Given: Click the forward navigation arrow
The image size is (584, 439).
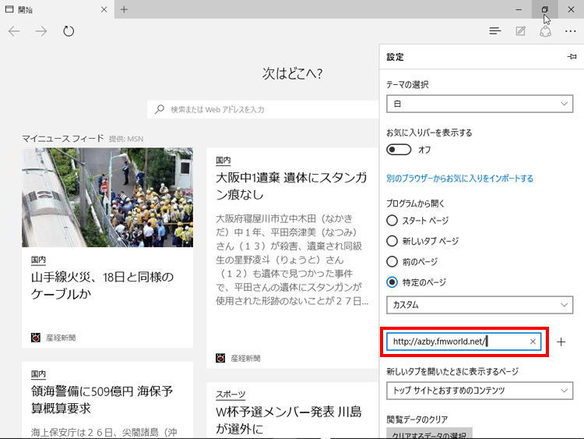Looking at the screenshot, I should 41,31.
